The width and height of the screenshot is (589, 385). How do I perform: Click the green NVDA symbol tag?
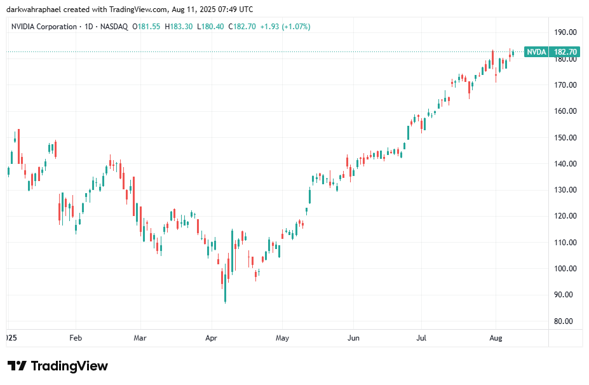(536, 51)
